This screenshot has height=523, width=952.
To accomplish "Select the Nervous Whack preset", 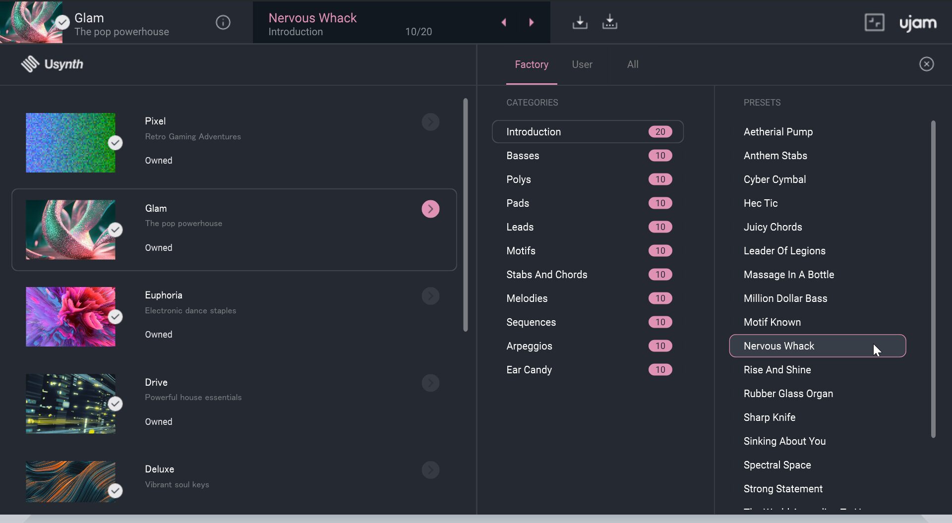I will (818, 346).
